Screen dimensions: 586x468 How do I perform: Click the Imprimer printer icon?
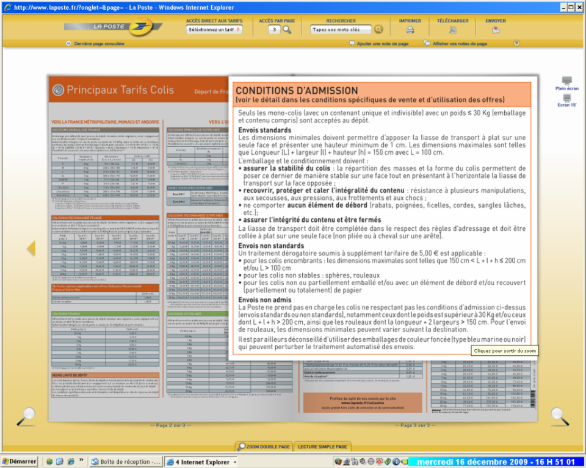[410, 29]
